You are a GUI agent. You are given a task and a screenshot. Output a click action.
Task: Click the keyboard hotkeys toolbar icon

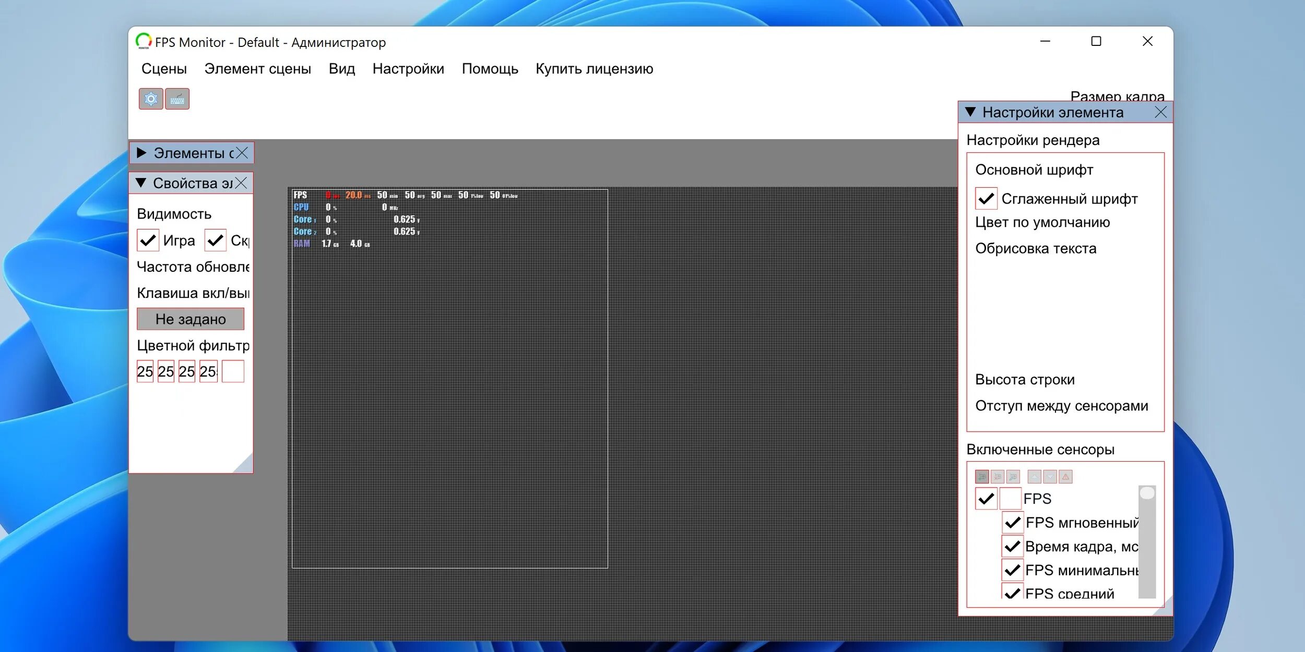click(x=177, y=99)
